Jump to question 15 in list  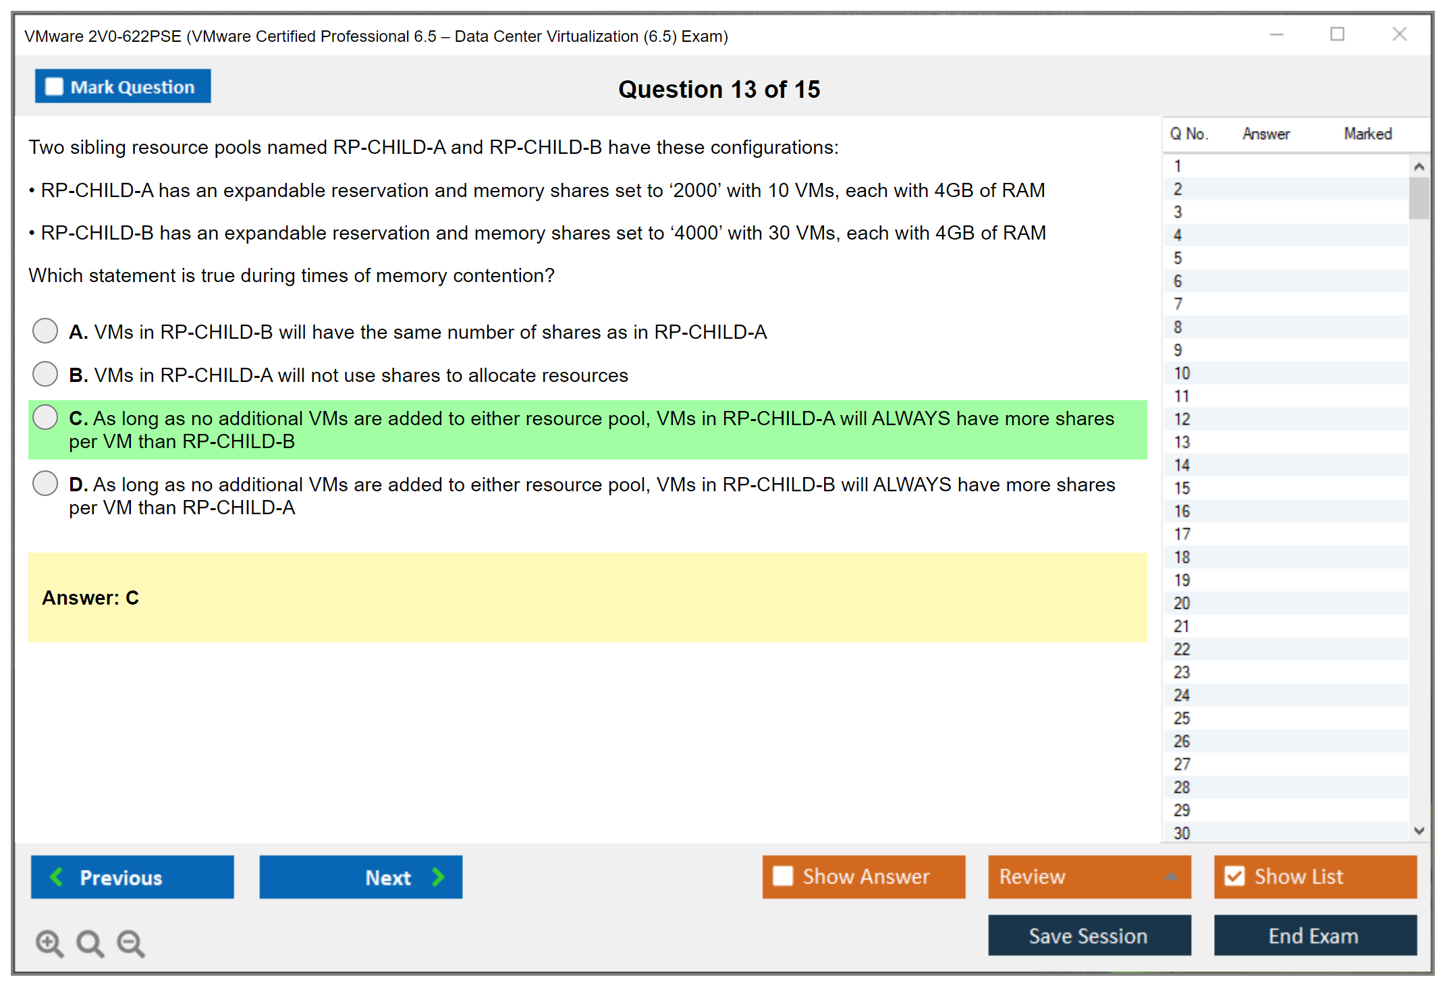click(1182, 488)
